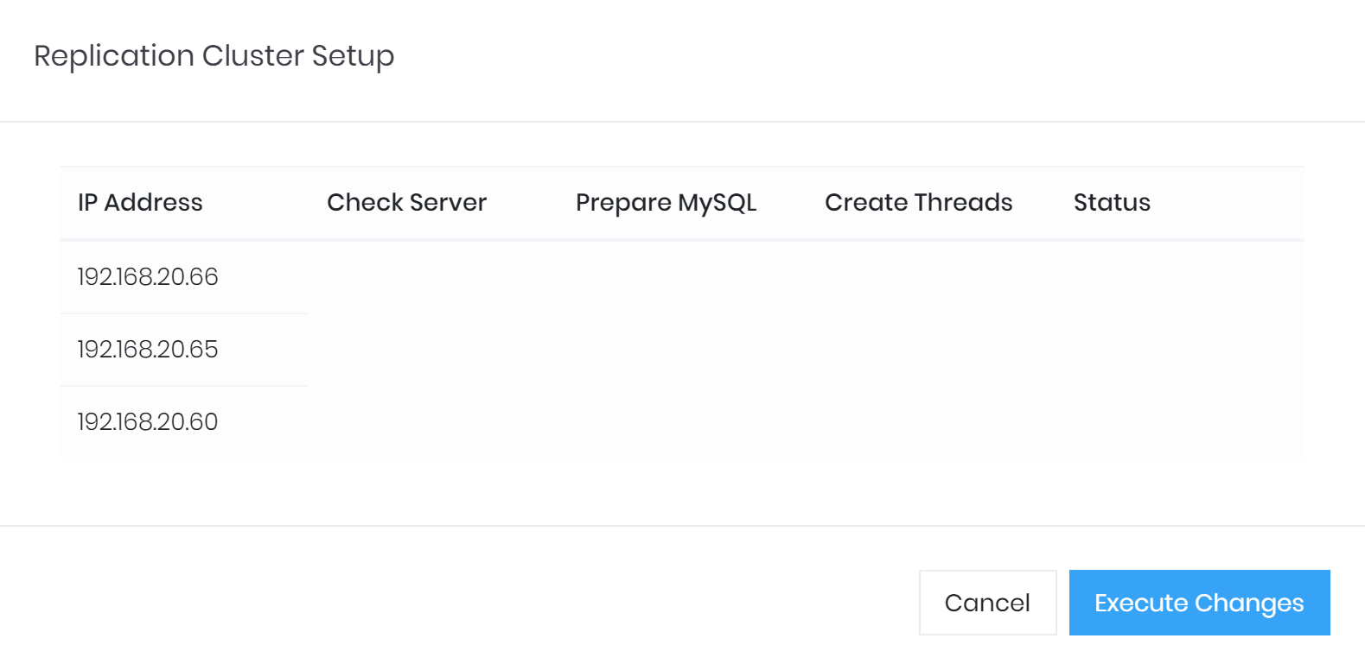The height and width of the screenshot is (670, 1365).
Task: Choose the 192.168.20.60 server entry
Action: pyautogui.click(x=148, y=422)
